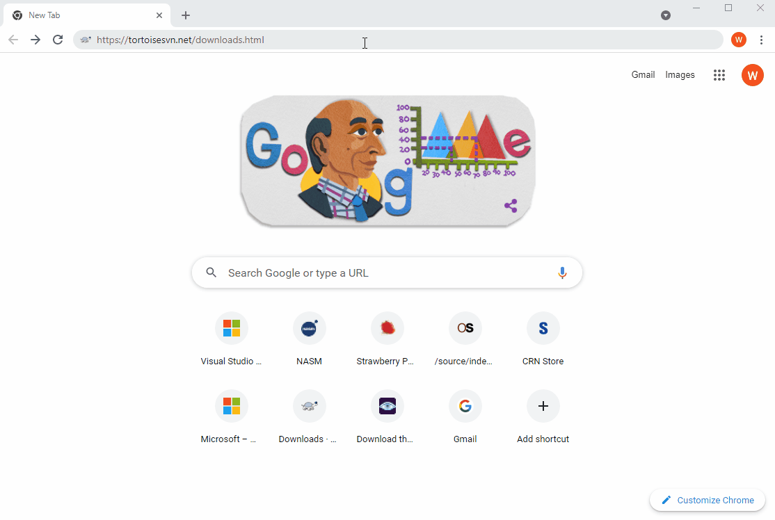Open the Chrome profile avatar menu
Viewport: 775px width, 520px height.
coord(739,40)
